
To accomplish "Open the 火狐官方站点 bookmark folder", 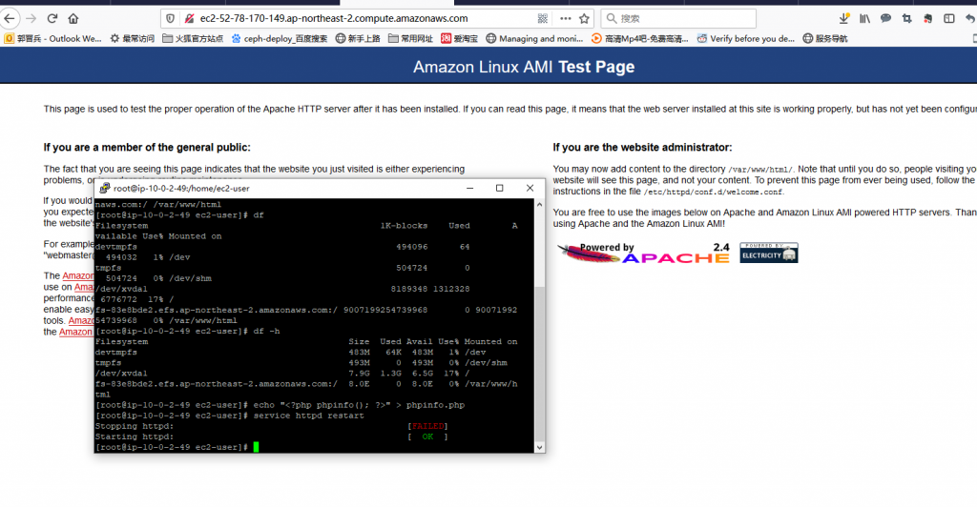I will pyautogui.click(x=193, y=38).
